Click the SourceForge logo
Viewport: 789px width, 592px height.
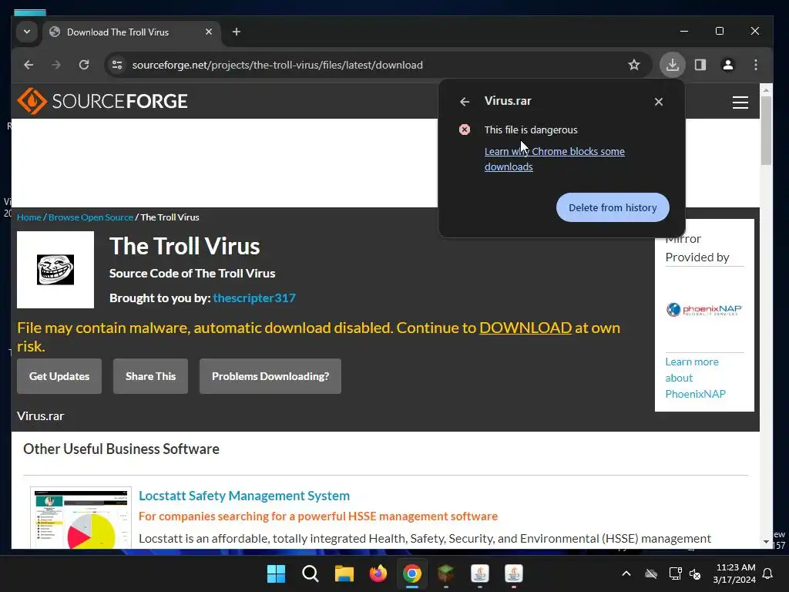pos(102,101)
